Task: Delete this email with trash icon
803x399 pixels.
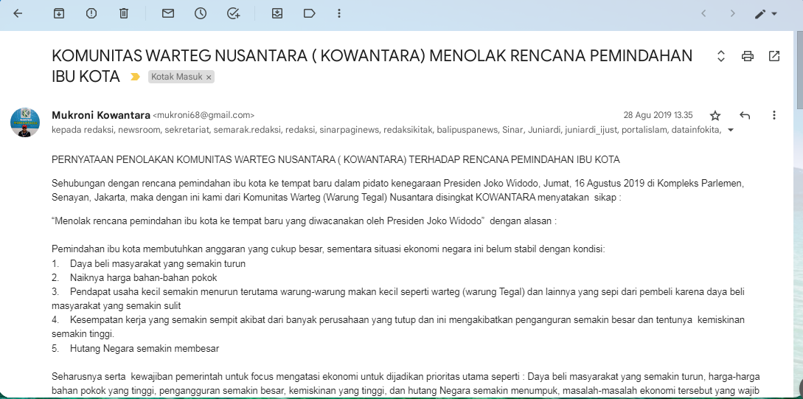Action: click(123, 14)
